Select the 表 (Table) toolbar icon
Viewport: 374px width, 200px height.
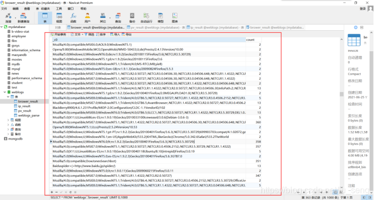(45, 18)
